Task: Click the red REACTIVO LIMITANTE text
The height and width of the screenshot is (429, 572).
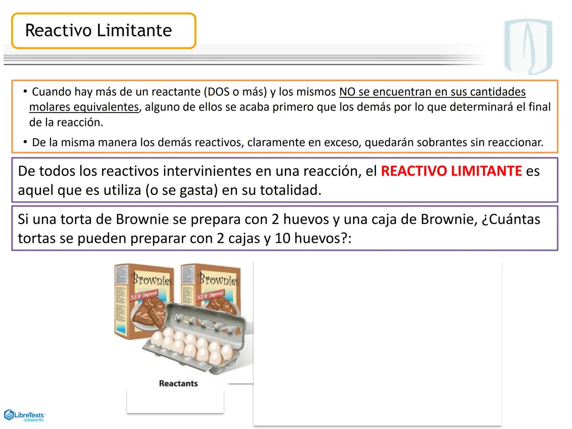Action: [451, 171]
